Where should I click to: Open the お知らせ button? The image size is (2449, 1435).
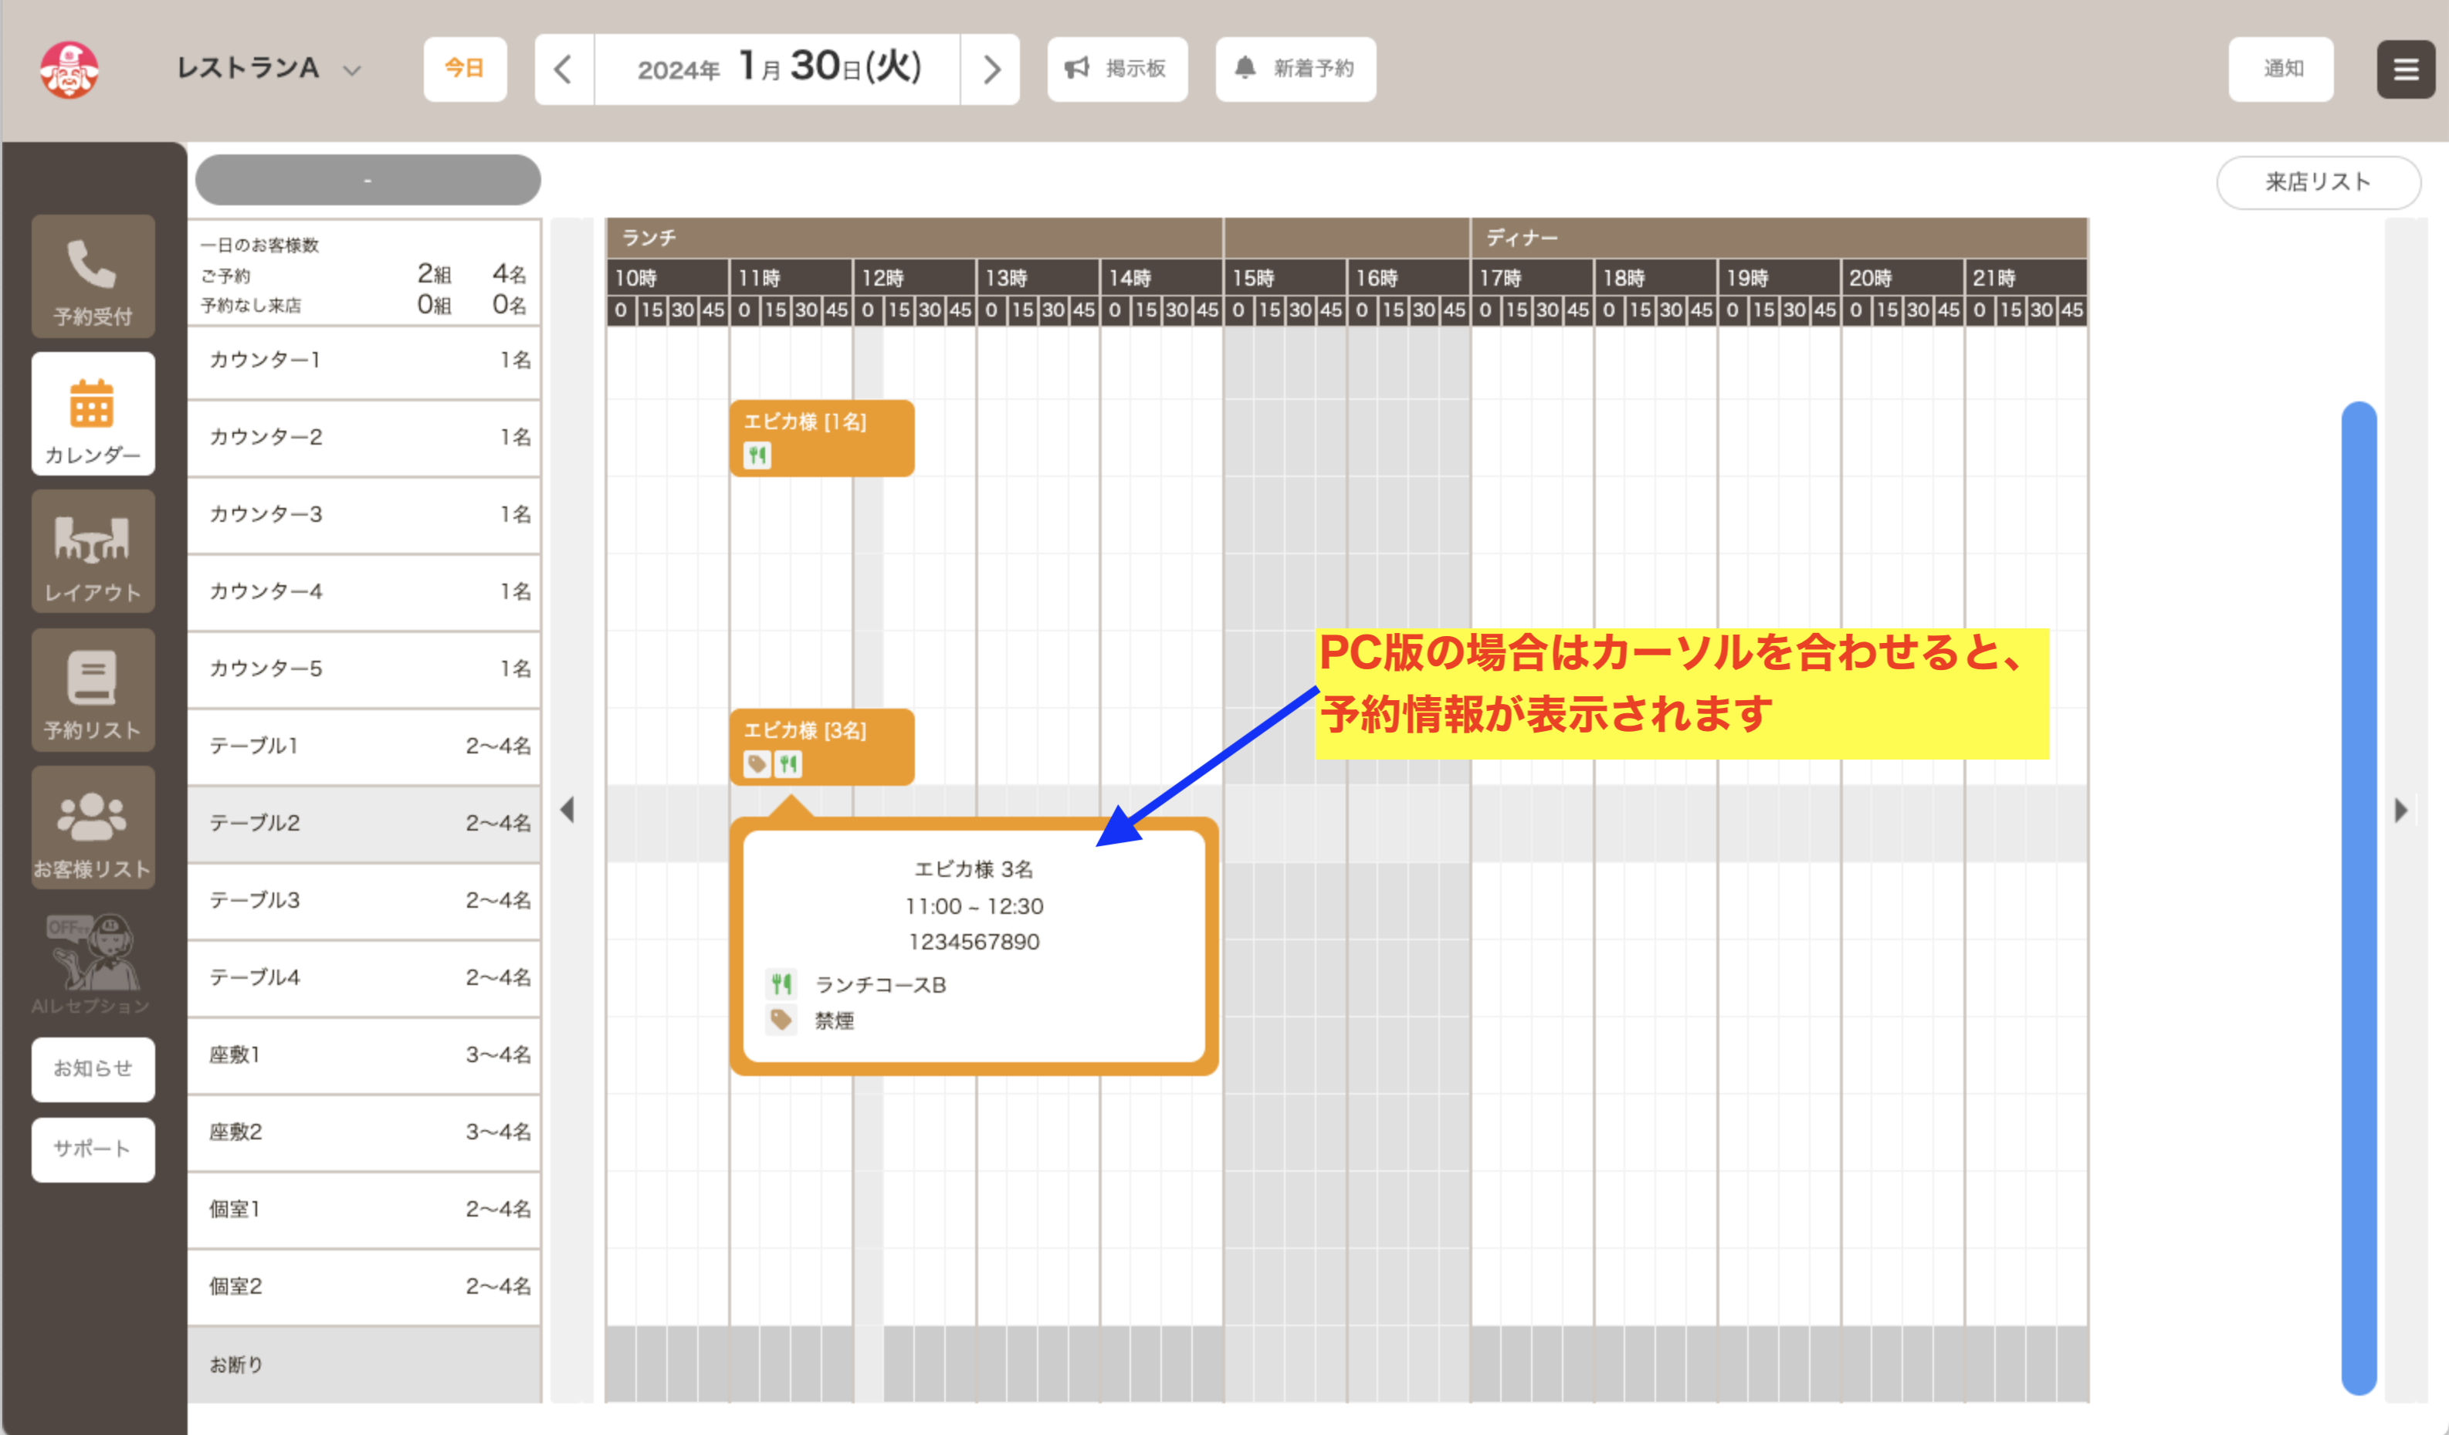(93, 1068)
